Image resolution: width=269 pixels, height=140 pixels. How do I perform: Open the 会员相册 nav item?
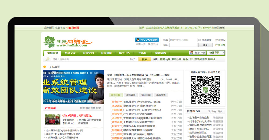pyautogui.click(x=106, y=53)
